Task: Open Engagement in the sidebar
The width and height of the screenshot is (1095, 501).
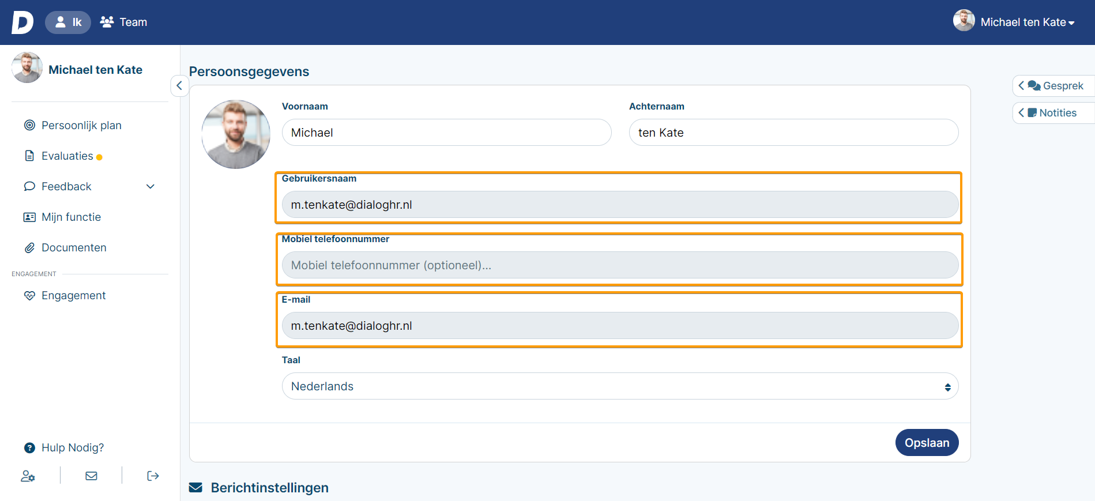Action: pyautogui.click(x=73, y=295)
